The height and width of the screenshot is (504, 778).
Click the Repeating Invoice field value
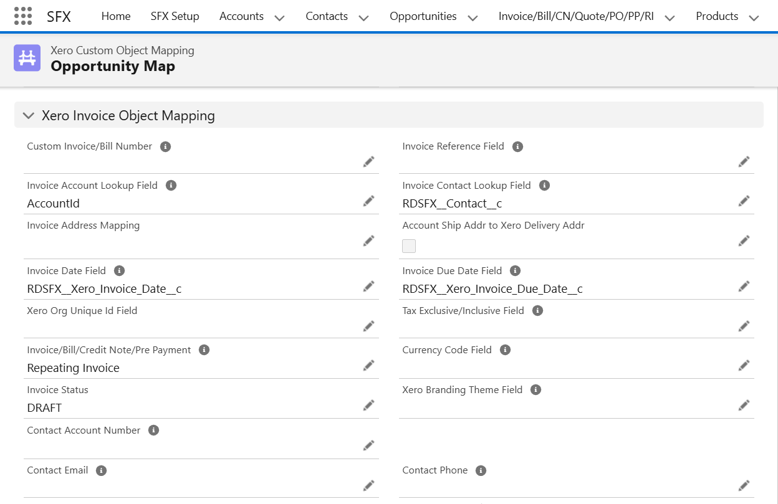[x=74, y=368]
